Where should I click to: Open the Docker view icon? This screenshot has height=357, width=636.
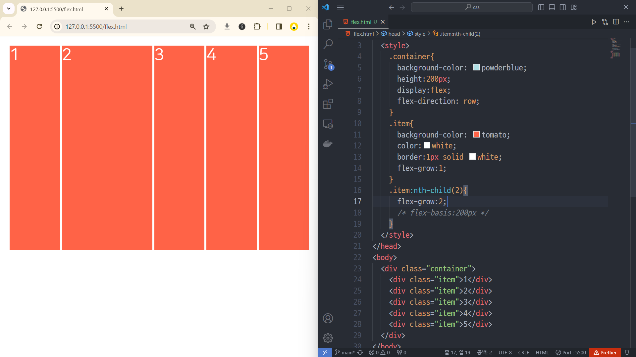(328, 144)
